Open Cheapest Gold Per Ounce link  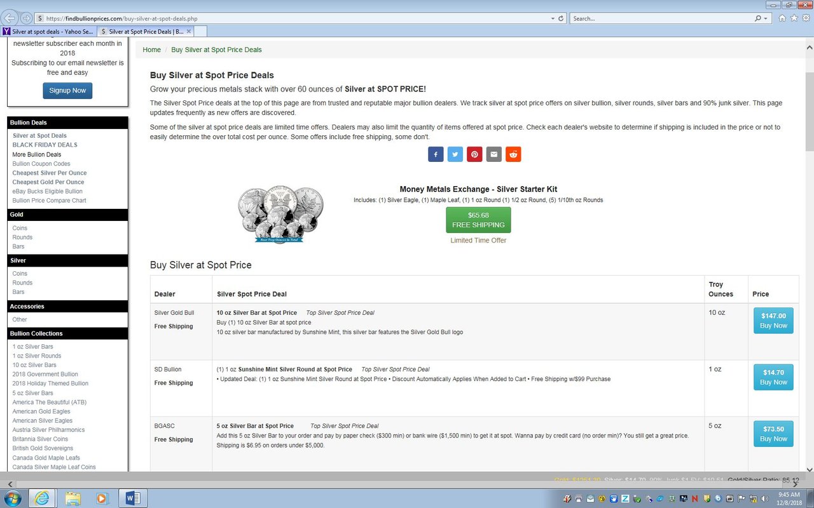coord(48,182)
